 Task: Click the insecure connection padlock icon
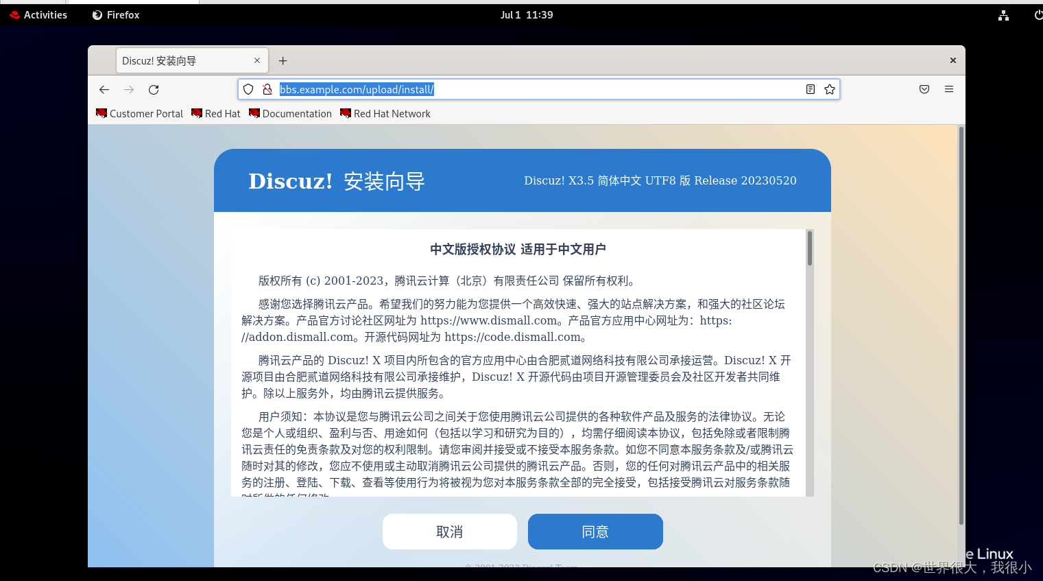(x=266, y=89)
